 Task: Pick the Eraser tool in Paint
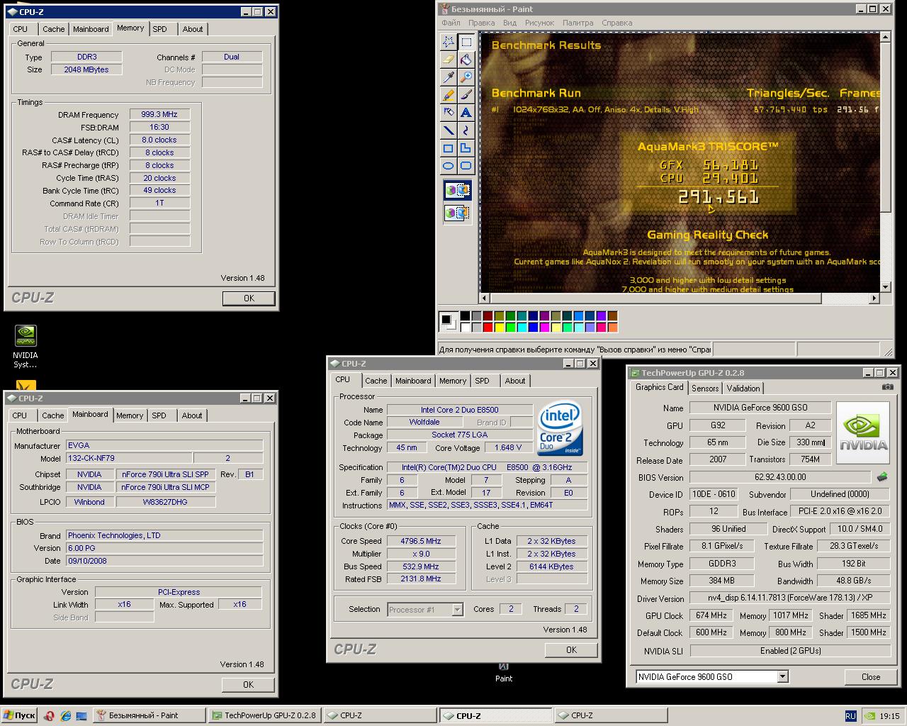449,59
